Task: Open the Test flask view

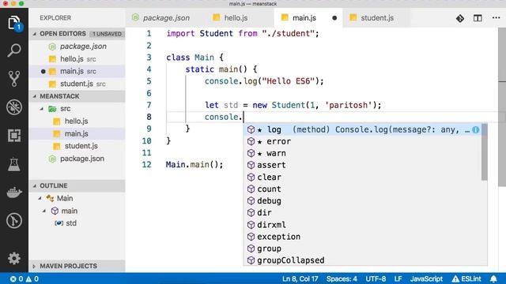Action: tap(14, 164)
